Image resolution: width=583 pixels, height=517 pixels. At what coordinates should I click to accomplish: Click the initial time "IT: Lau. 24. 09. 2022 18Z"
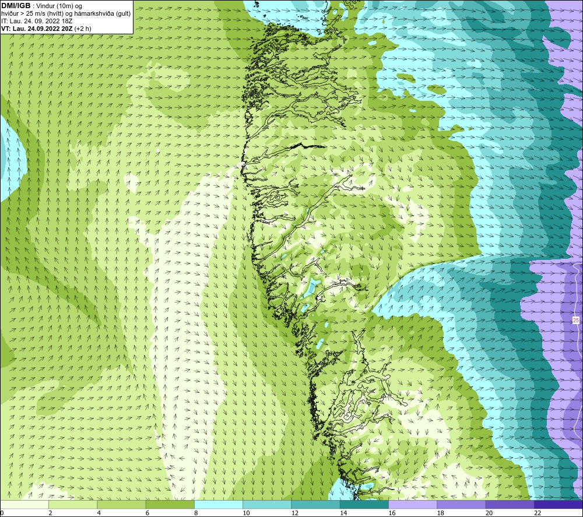(37, 21)
